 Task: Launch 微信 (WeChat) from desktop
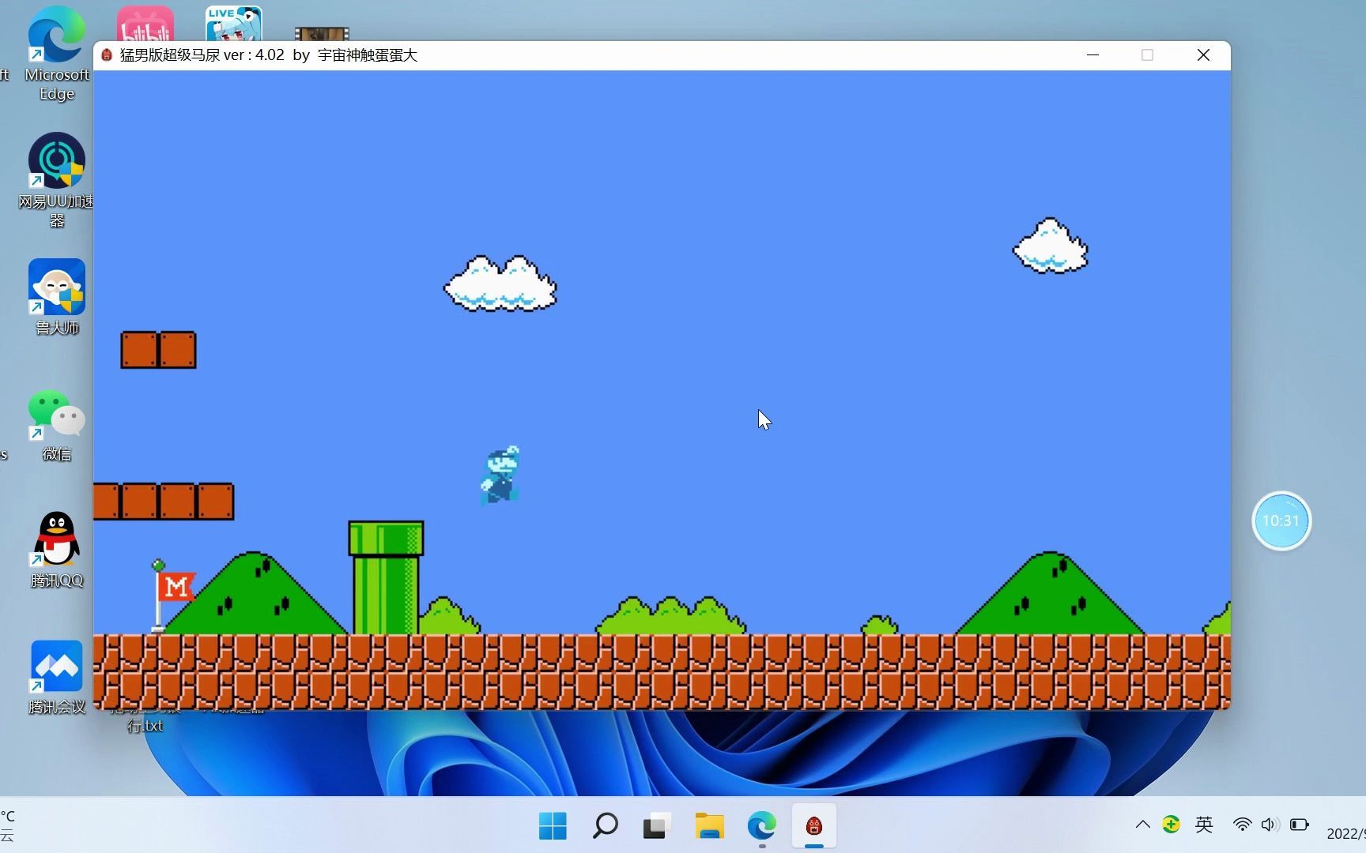(57, 425)
